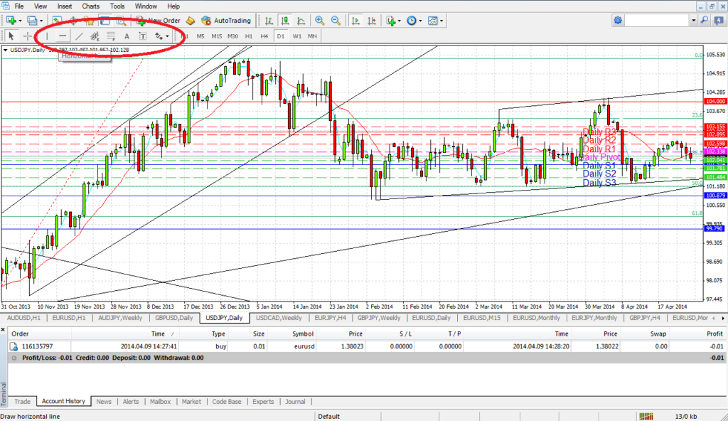Image resolution: width=728 pixels, height=421 pixels.
Task: Open the Charts menu
Action: coord(90,6)
